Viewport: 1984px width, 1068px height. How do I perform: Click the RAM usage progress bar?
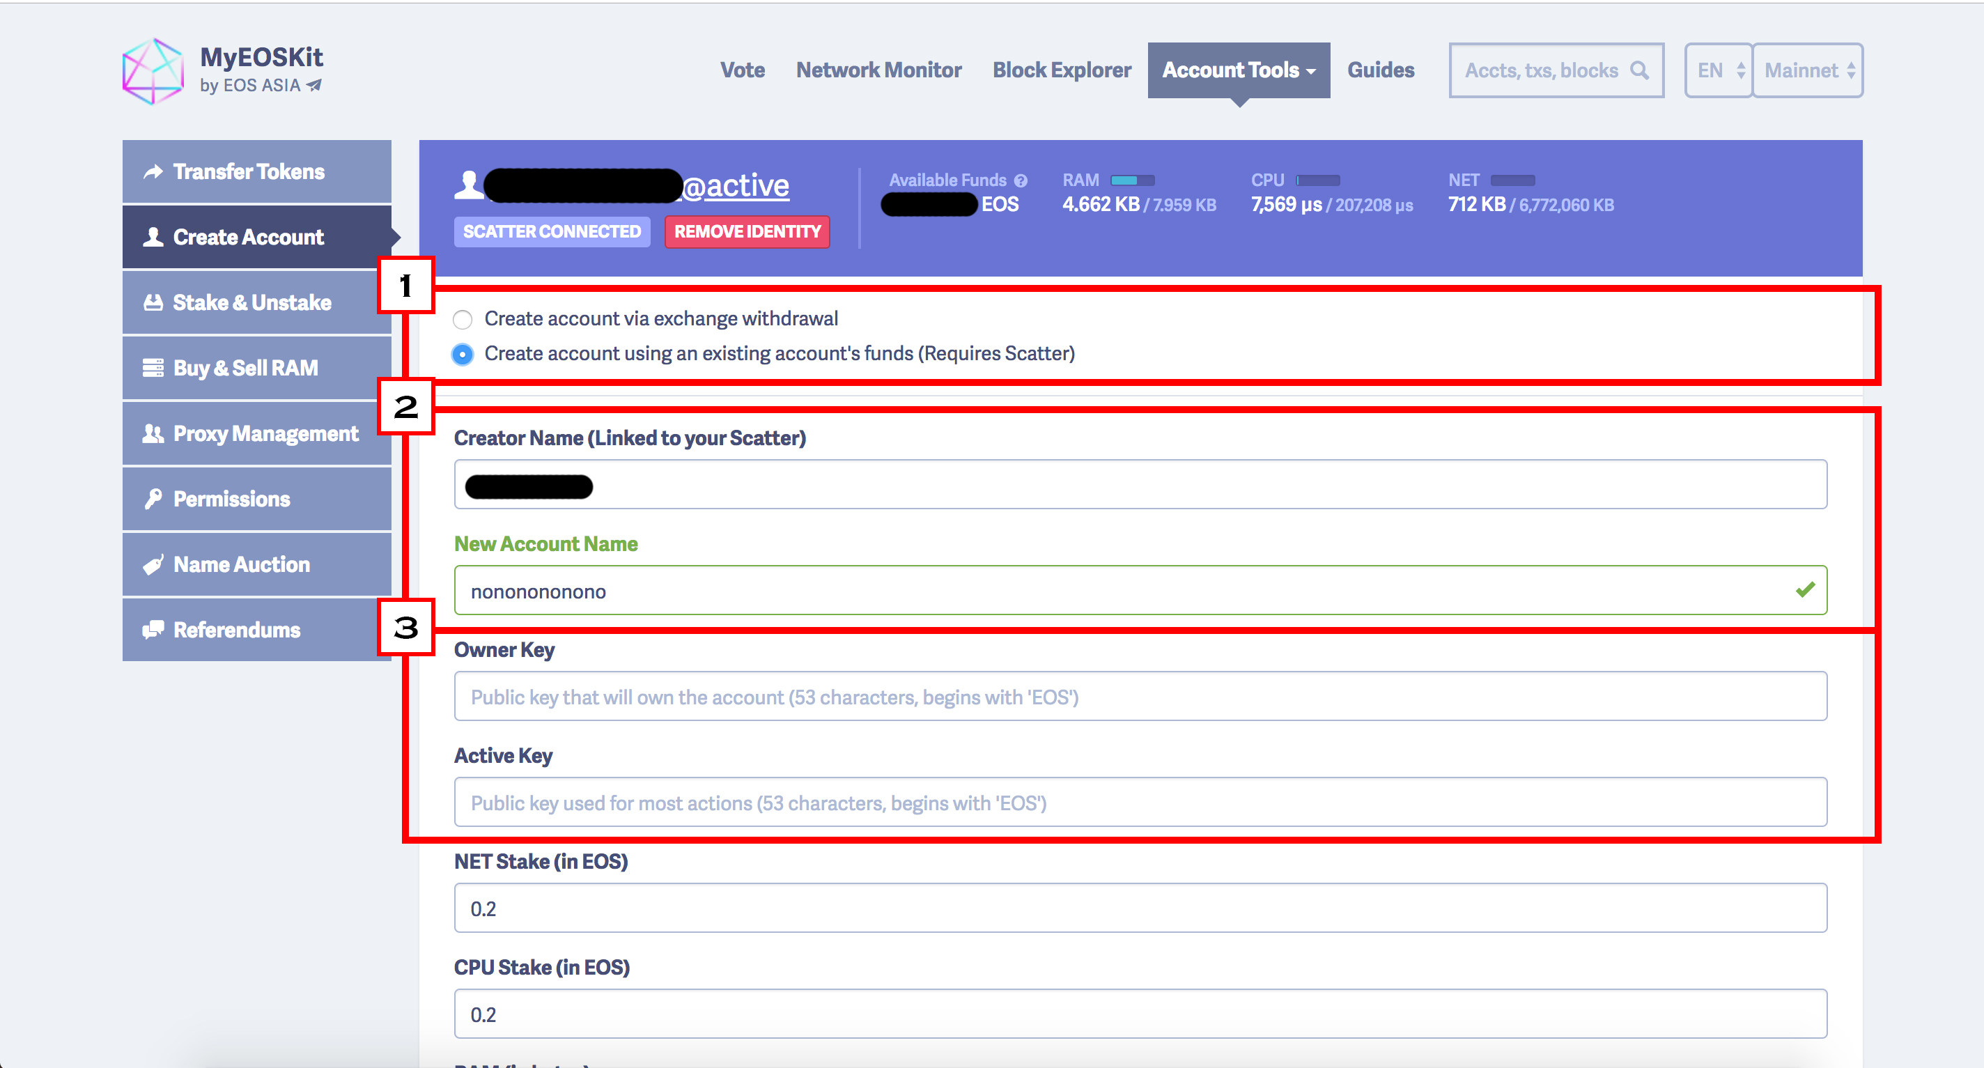click(x=1132, y=180)
